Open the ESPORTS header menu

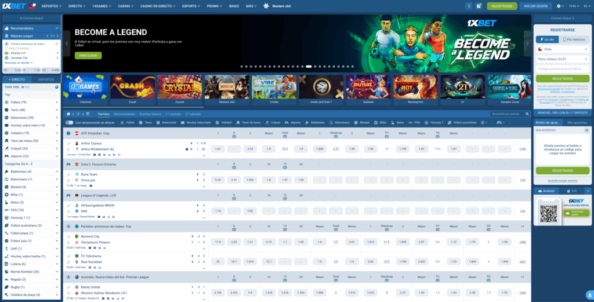191,6
